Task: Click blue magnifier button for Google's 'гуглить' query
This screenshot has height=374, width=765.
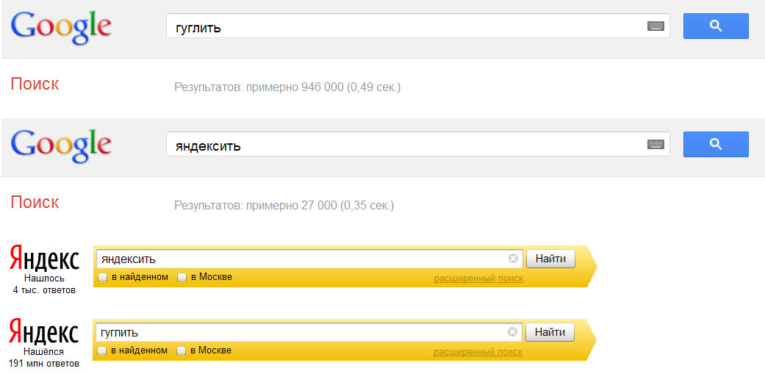Action: (x=716, y=26)
